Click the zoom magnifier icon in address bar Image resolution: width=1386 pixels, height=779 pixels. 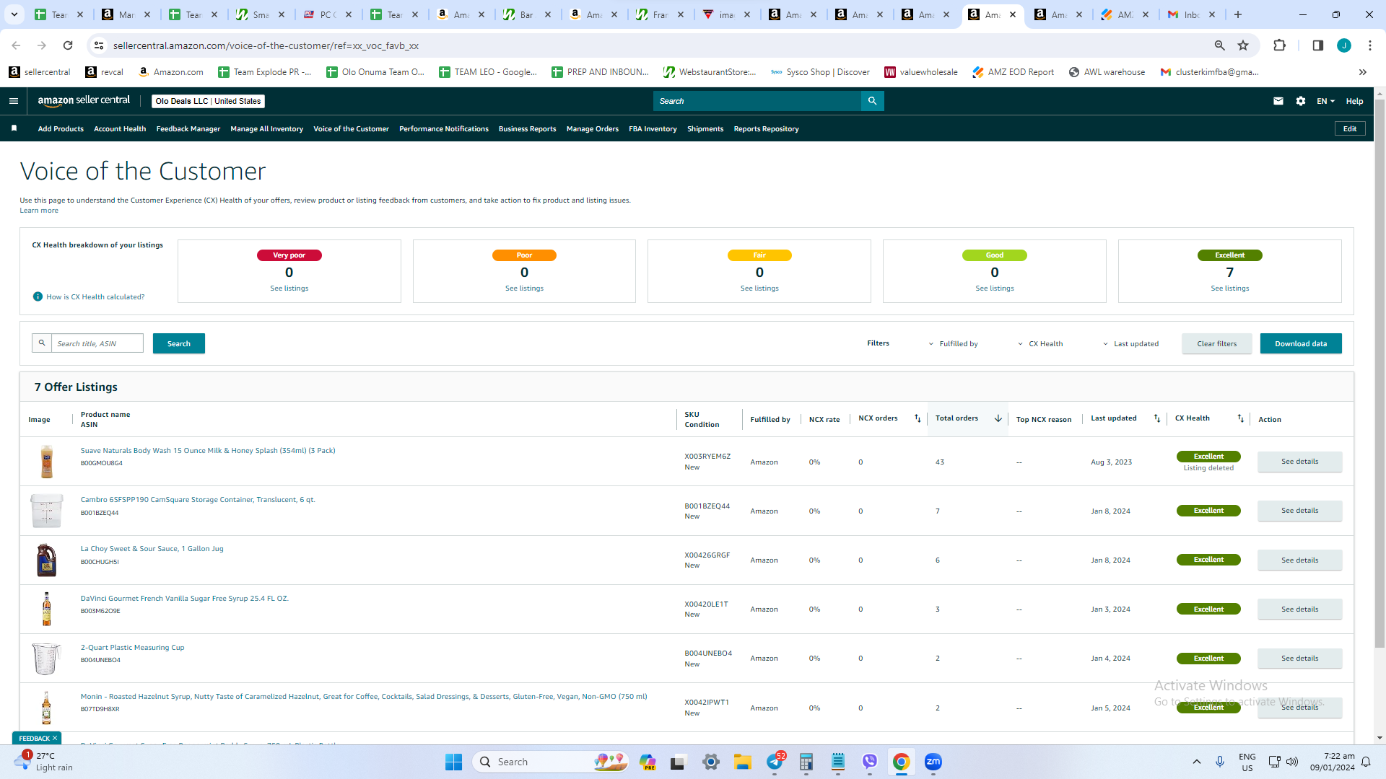(x=1220, y=45)
